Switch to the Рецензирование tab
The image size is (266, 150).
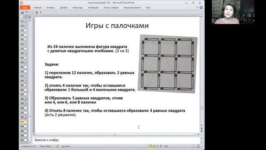click(132, 7)
